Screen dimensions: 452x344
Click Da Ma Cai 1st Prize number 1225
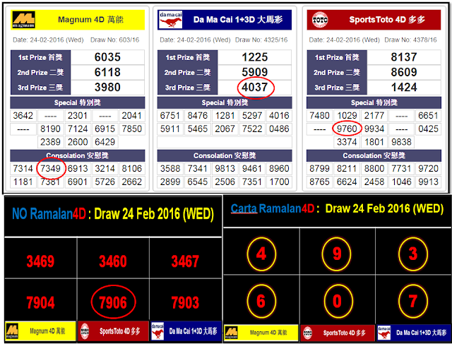pyautogui.click(x=255, y=57)
